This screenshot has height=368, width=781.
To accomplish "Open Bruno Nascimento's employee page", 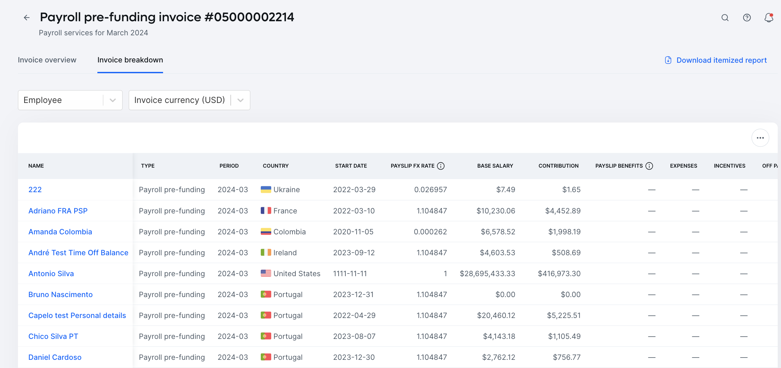I will [60, 294].
